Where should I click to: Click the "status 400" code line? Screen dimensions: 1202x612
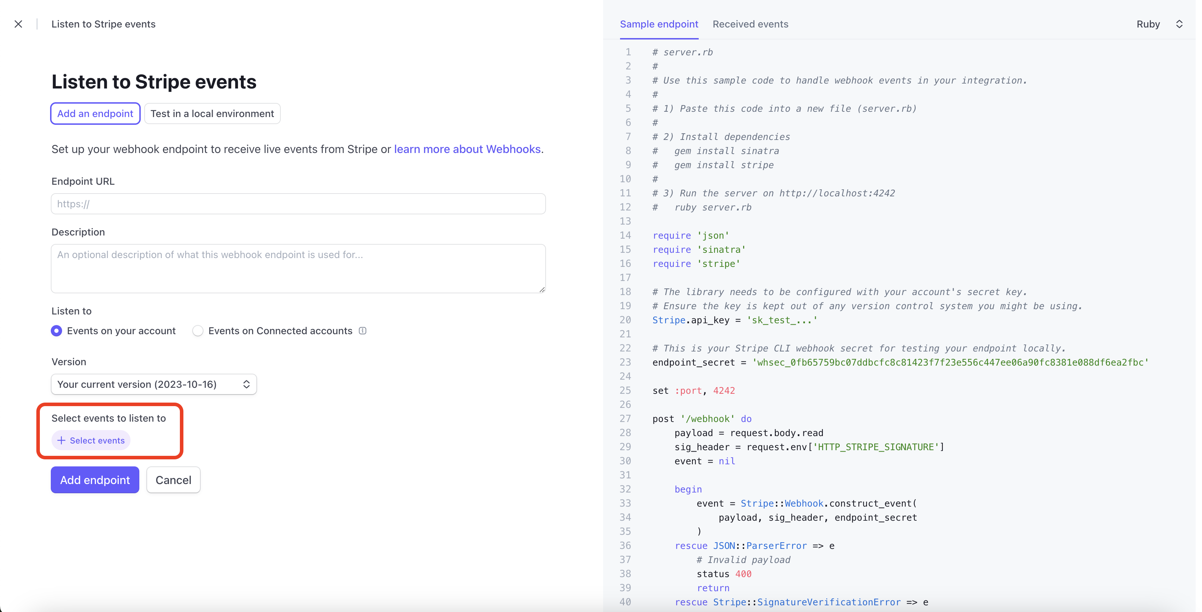724,574
